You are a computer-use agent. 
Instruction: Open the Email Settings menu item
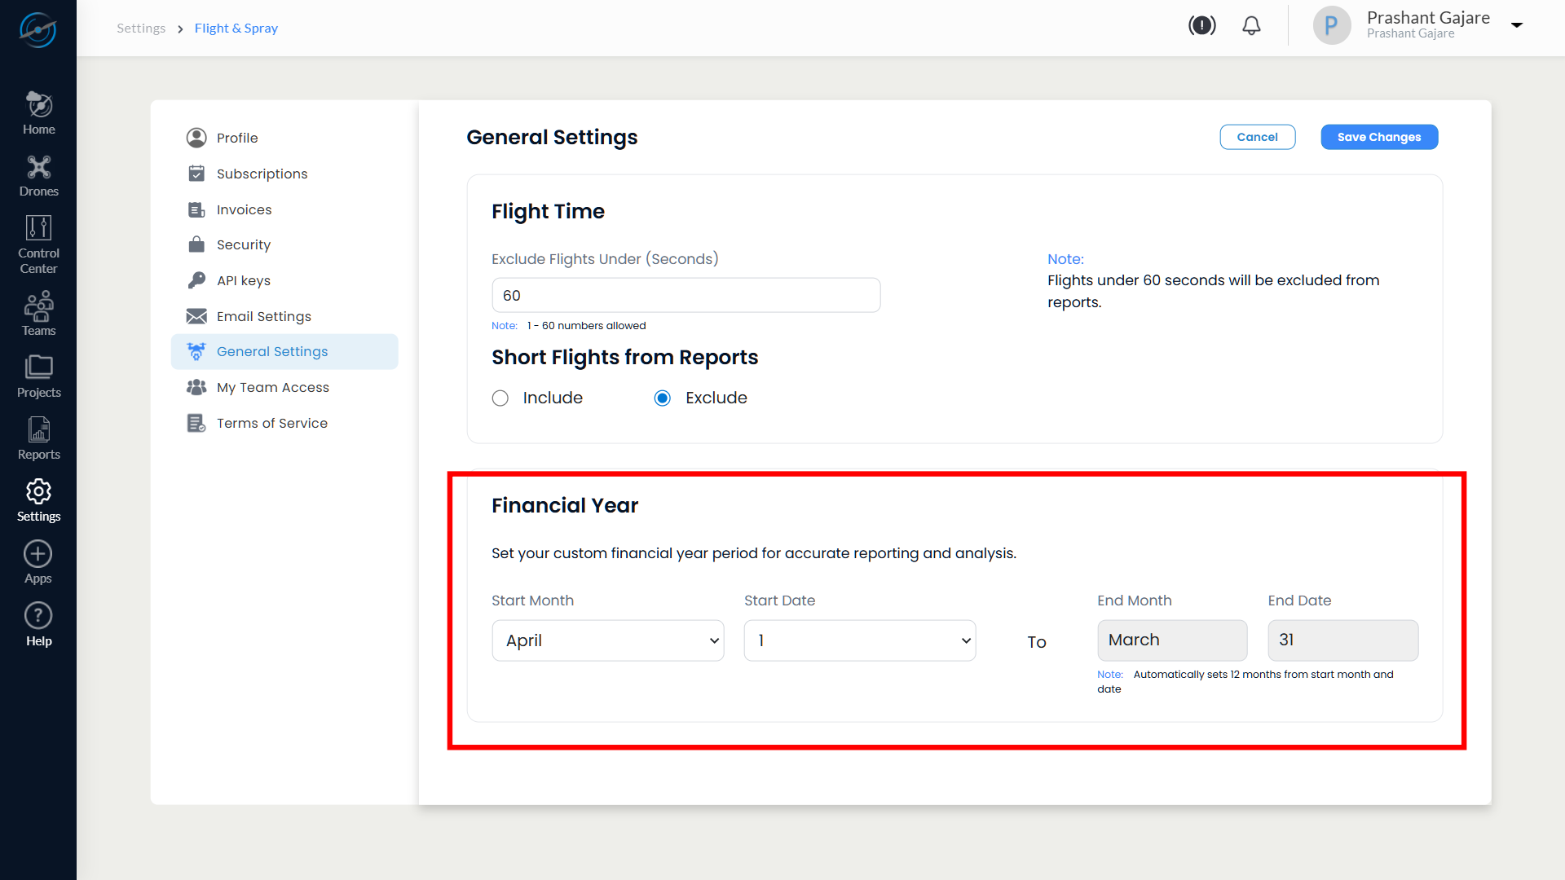263,316
